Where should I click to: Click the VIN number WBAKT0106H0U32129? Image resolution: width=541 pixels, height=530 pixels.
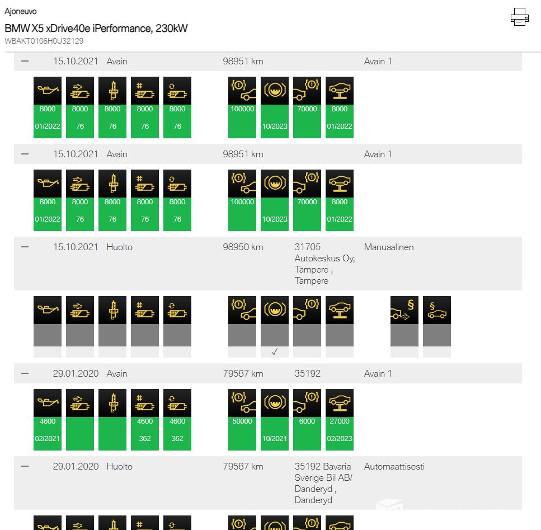(44, 41)
